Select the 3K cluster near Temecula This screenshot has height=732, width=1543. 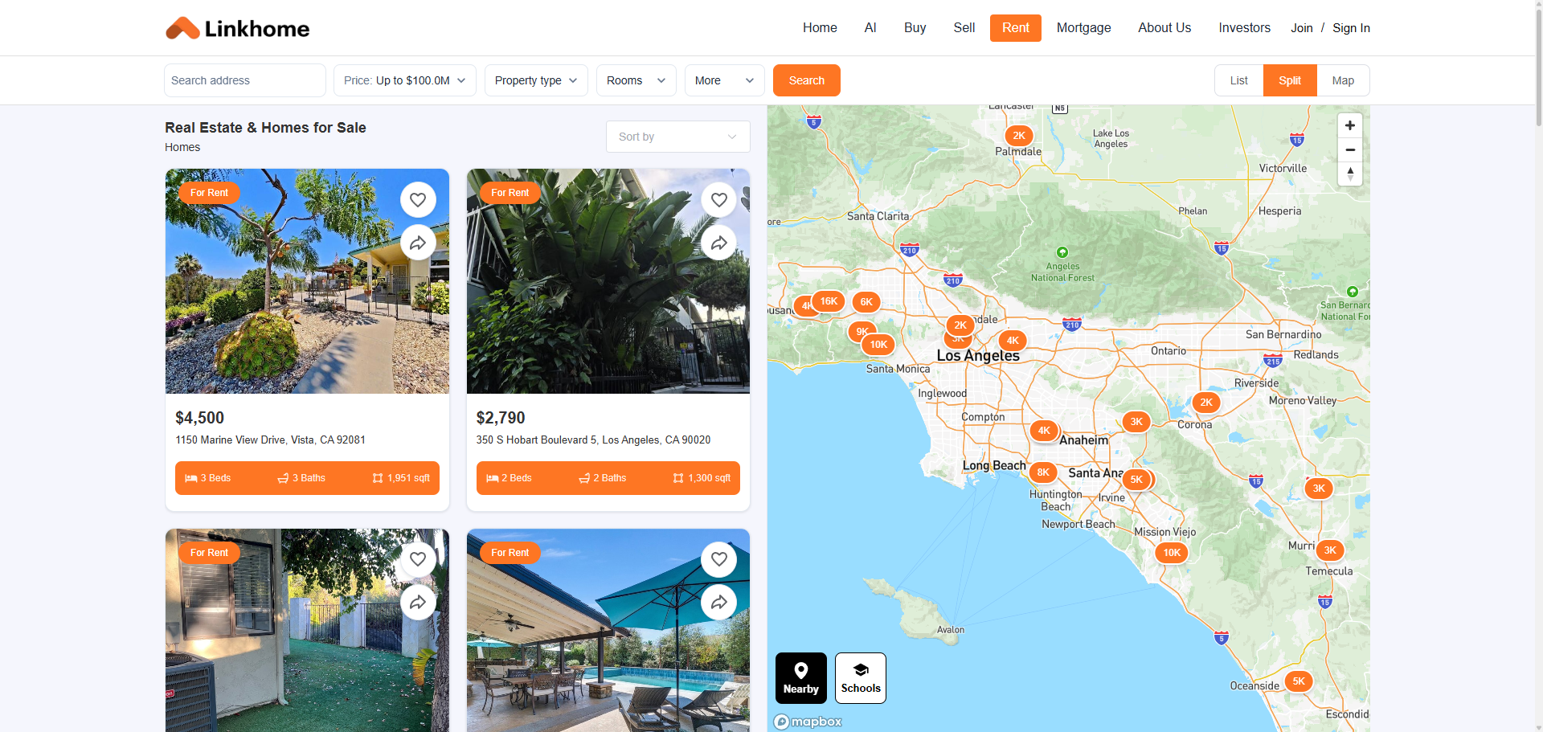(1330, 550)
